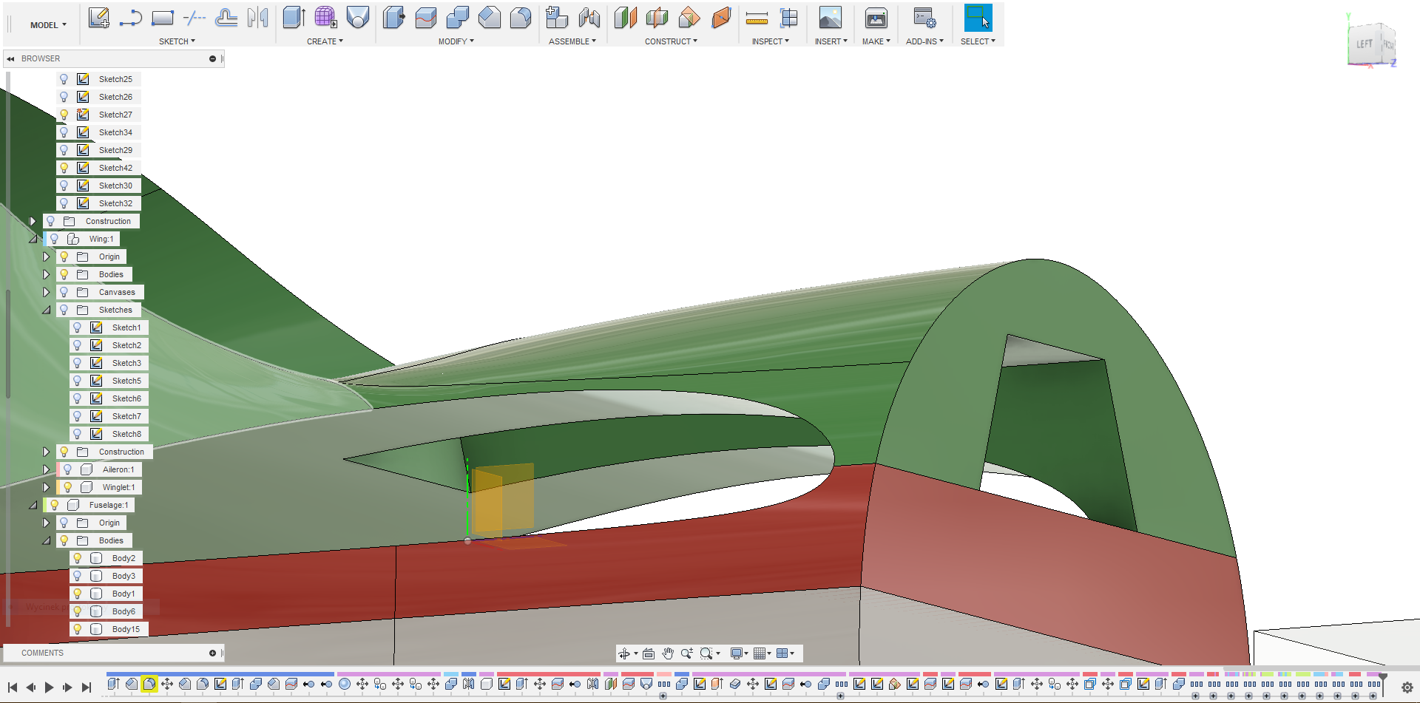Click the Orbit navigation icon

[x=624, y=653]
